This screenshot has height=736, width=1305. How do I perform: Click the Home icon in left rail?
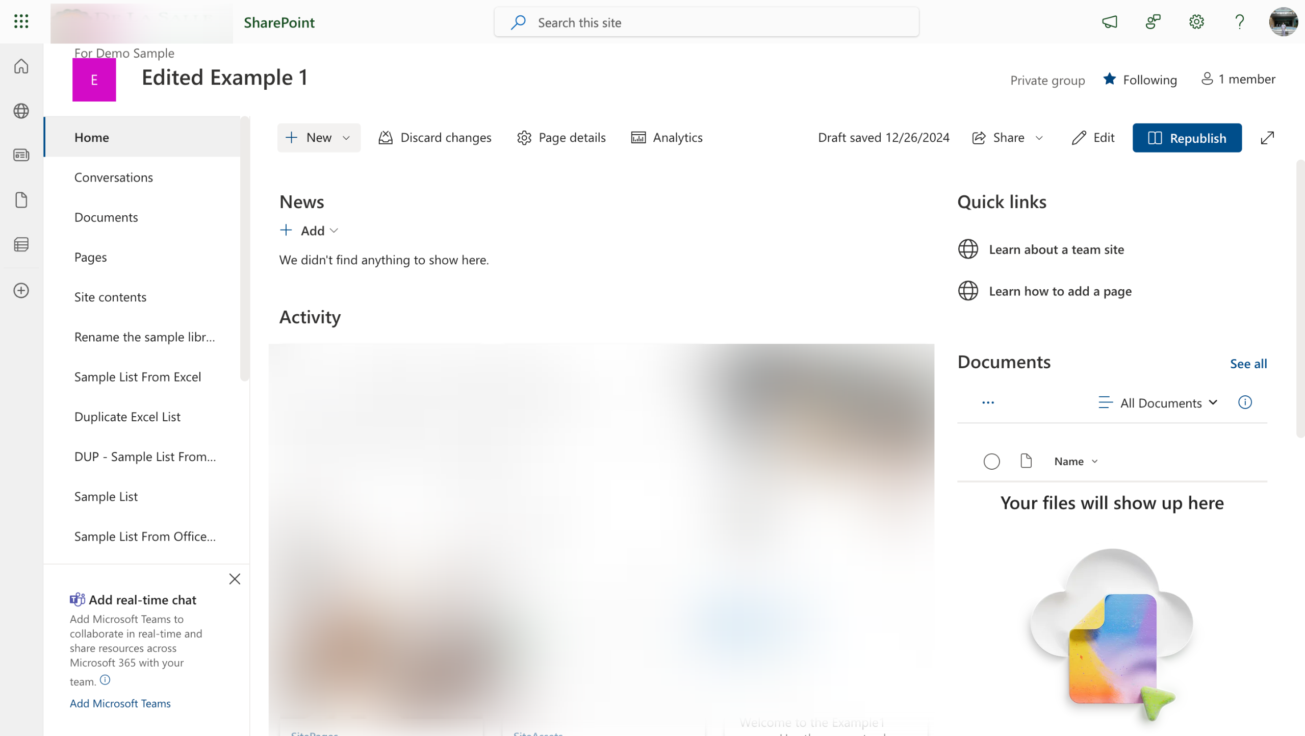(x=21, y=66)
